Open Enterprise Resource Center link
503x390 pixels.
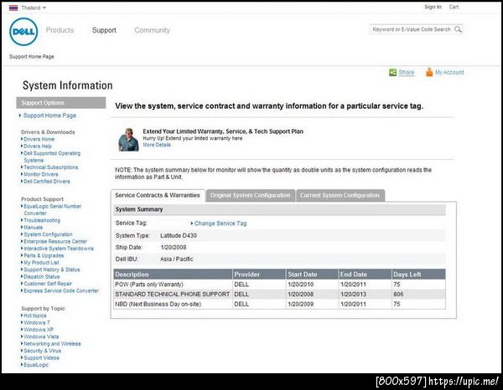55,242
